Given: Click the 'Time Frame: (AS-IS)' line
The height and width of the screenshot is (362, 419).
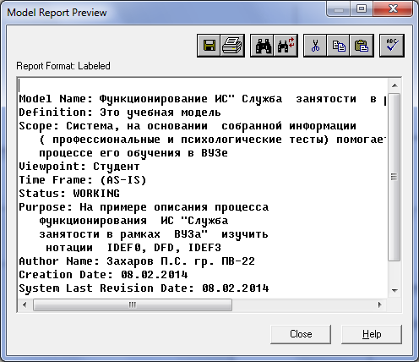Looking at the screenshot, I should click(83, 180).
